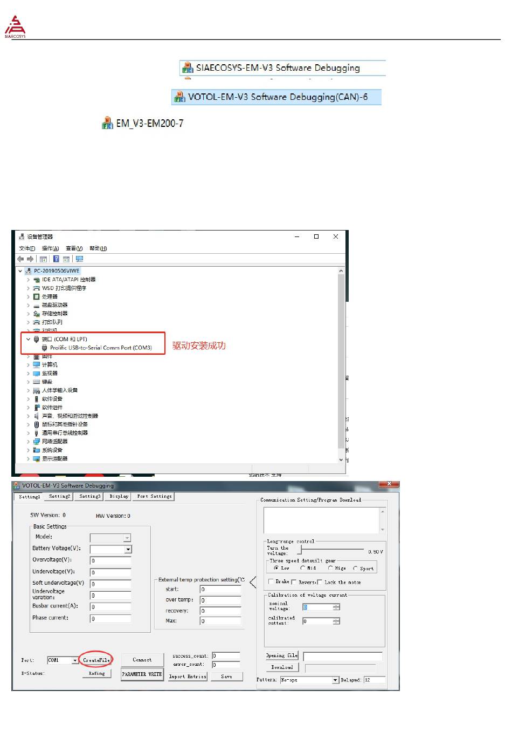Click the toolbar icon right of Help icon

(66, 259)
